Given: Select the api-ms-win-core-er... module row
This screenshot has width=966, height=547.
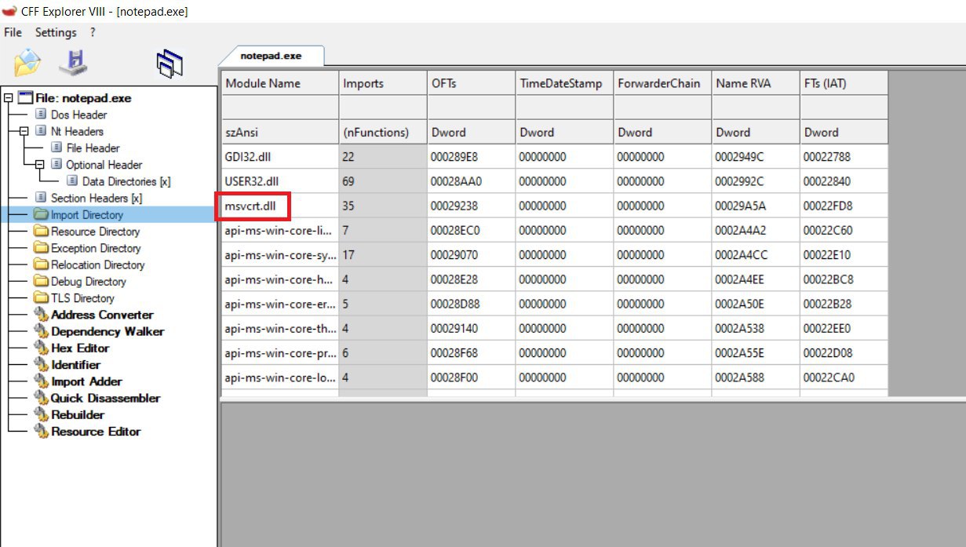Looking at the screenshot, I should point(555,304).
